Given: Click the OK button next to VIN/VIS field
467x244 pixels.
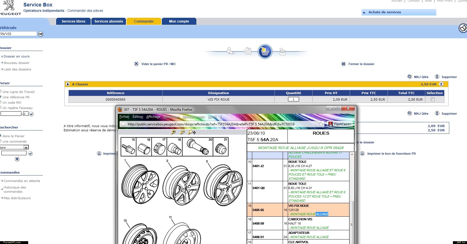Looking at the screenshot, I should [41, 34].
